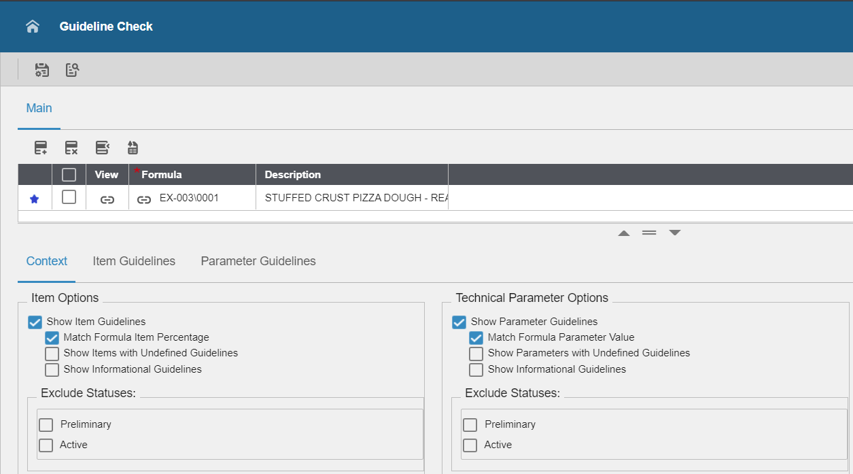This screenshot has width=853, height=474.
Task: Add a new row to the grid
Action: (41, 148)
